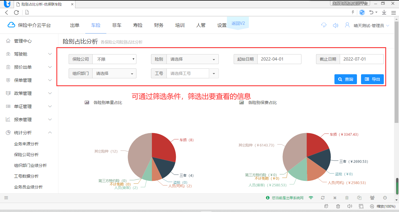This screenshot has width=399, height=212.
Task: Expand the 报表管理 sidebar menu
Action: point(50,119)
